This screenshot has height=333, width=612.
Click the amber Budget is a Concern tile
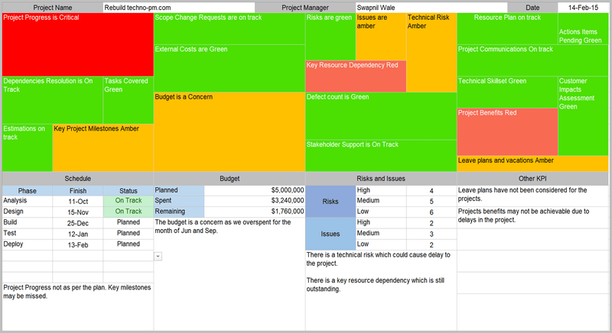229,131
